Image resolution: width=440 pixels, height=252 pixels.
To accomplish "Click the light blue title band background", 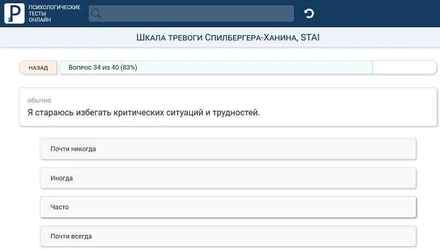I will 383,38.
